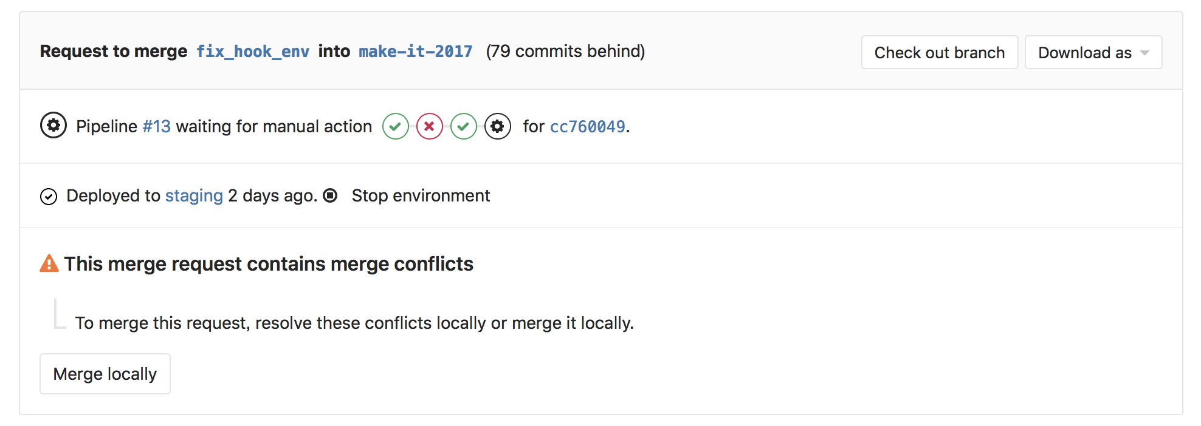Click the pipeline status gear icon
Image resolution: width=1201 pixels, height=426 pixels.
coord(53,125)
